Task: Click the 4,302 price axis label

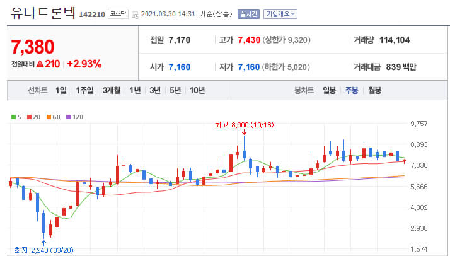Action: 419,207
